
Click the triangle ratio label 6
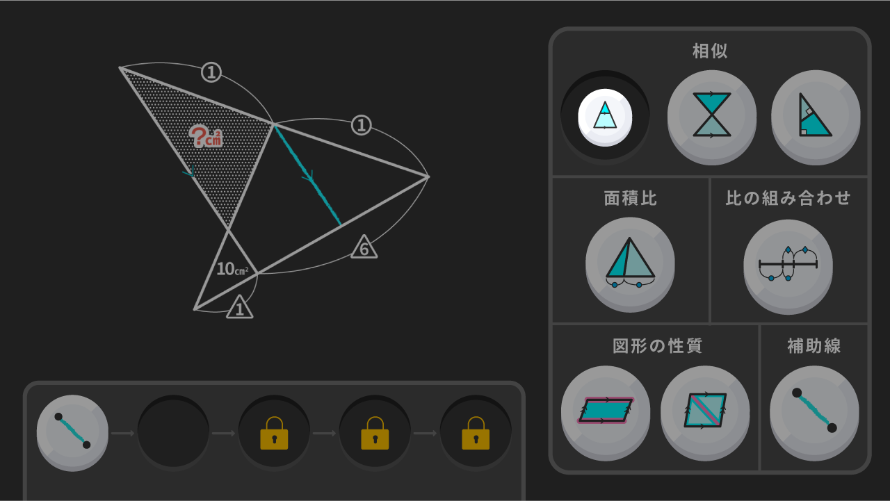(364, 247)
